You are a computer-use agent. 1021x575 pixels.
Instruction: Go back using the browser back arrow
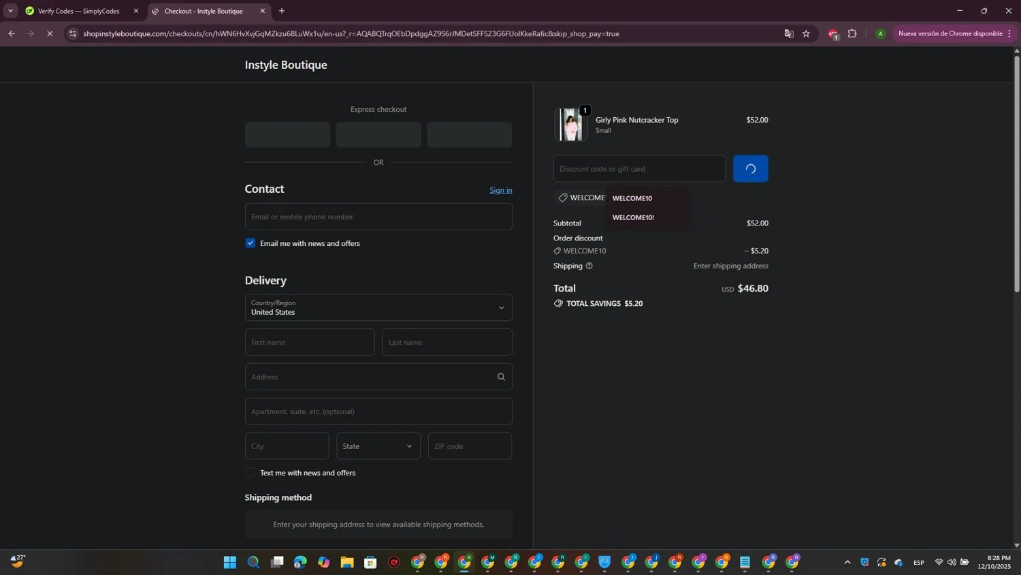click(12, 33)
